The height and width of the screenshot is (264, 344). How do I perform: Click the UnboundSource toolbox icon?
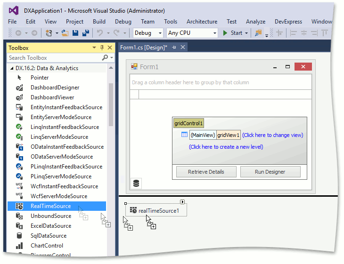click(19, 216)
